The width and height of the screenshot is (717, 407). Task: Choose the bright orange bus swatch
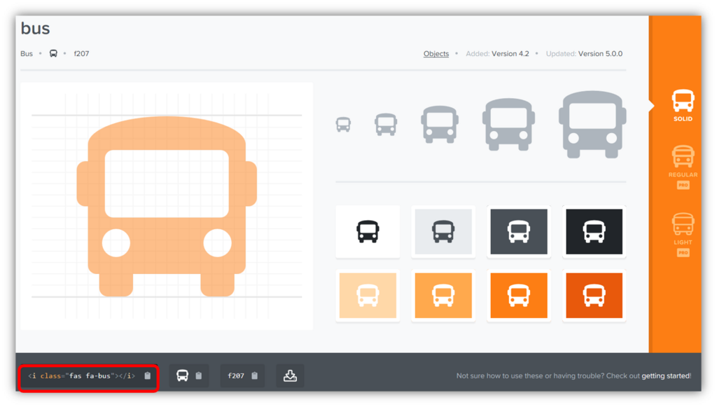519,296
